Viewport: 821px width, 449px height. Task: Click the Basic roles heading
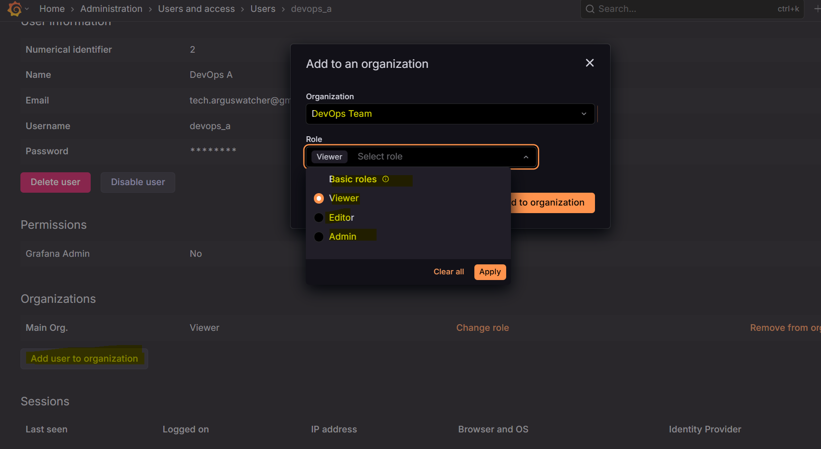(x=353, y=179)
